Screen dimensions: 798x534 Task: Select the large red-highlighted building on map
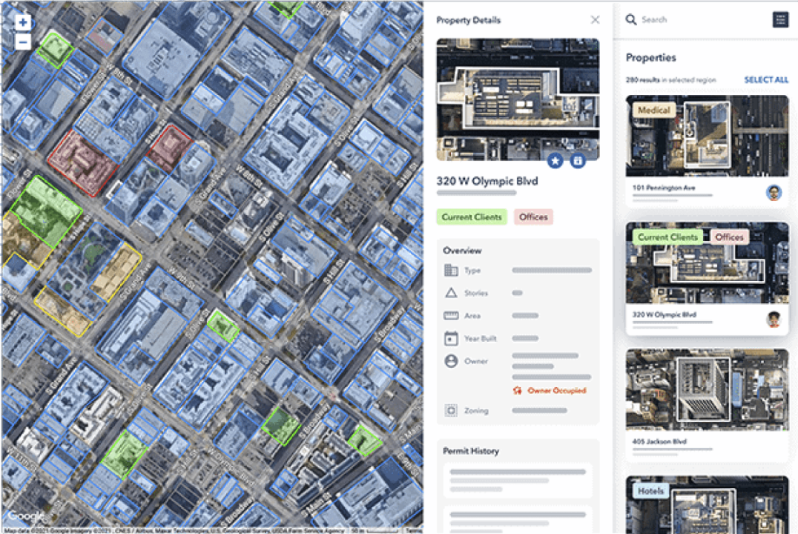click(x=83, y=163)
